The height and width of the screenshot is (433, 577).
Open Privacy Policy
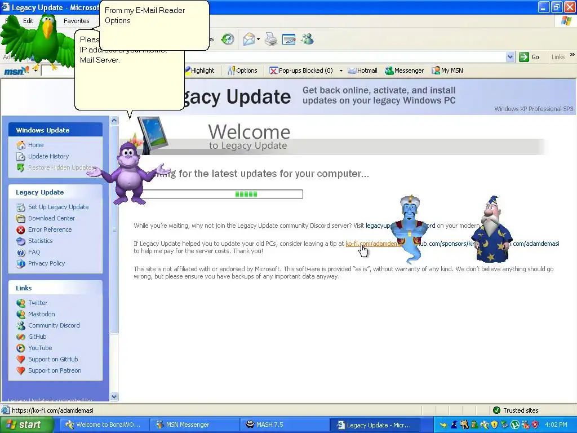click(46, 263)
